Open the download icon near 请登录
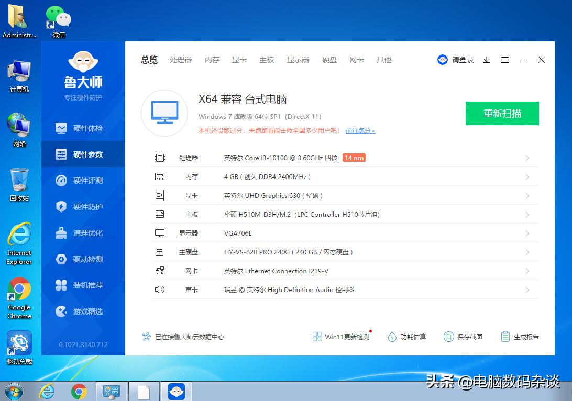The width and height of the screenshot is (572, 401). [486, 60]
